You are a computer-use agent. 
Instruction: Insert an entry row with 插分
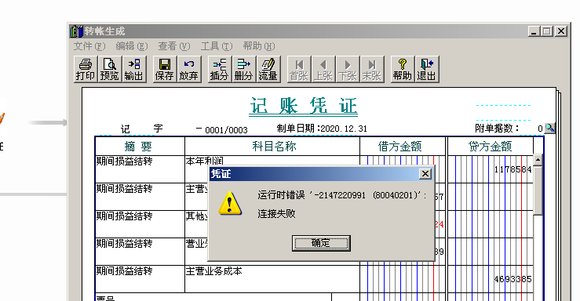coord(219,69)
